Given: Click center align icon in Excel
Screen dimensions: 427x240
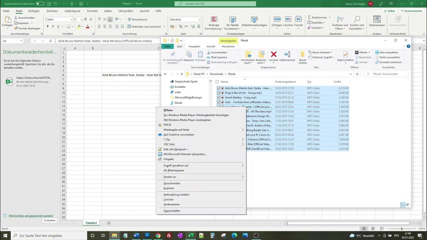Looking at the screenshot, I should tap(105, 26).
